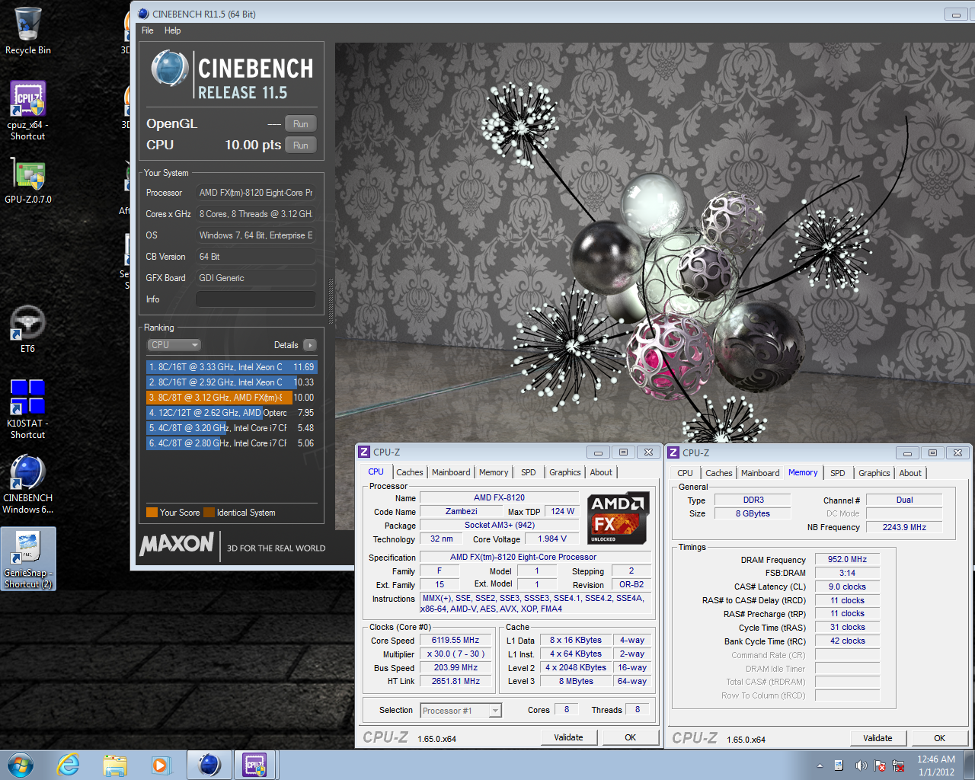Open Windows Media Player from the taskbar

coord(160,765)
